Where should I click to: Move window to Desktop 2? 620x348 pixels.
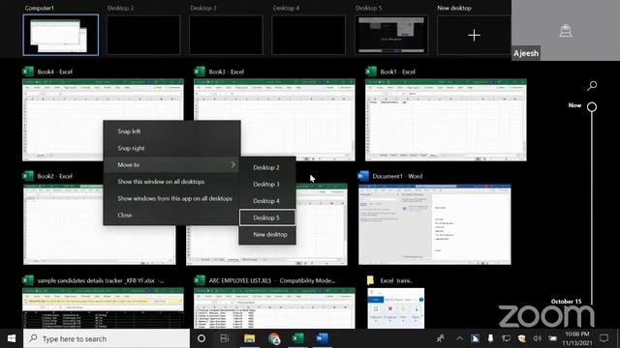[267, 167]
